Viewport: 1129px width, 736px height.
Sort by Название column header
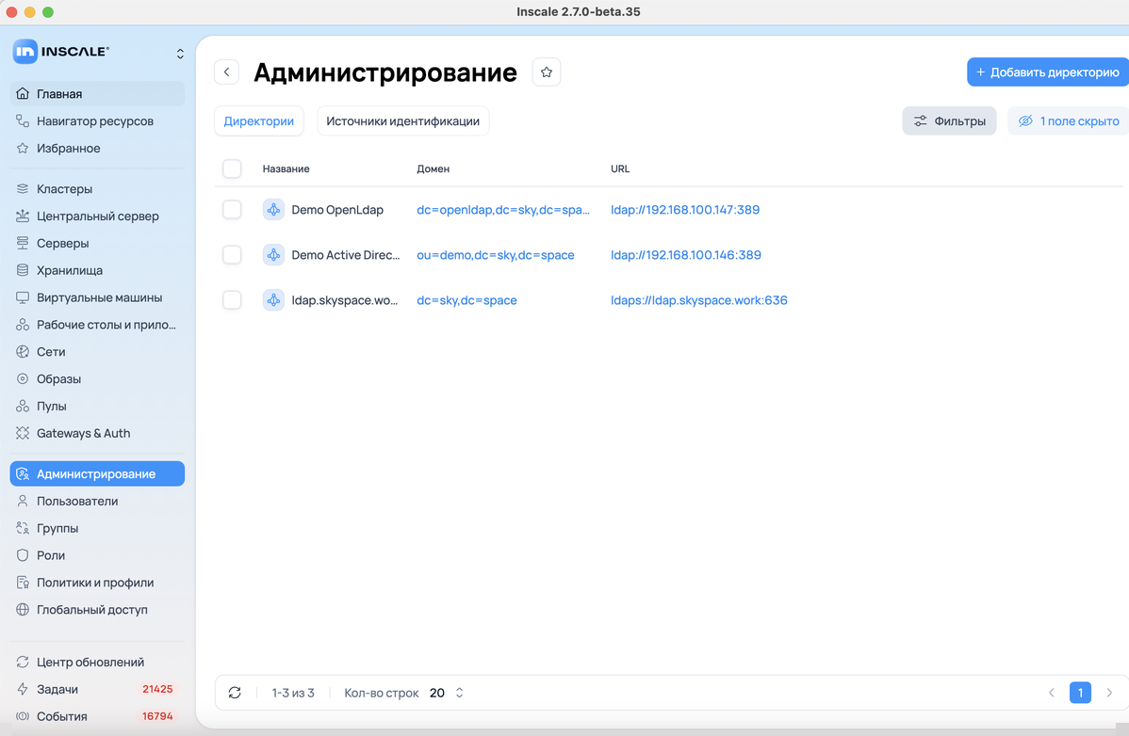pyautogui.click(x=286, y=168)
